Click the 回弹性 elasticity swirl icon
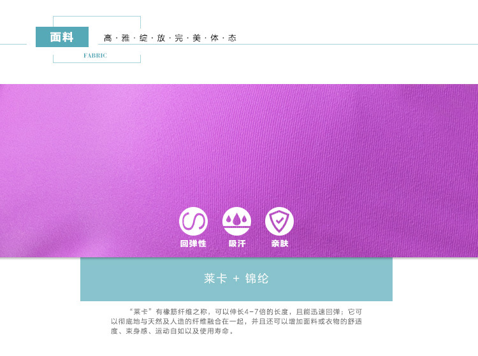The height and width of the screenshot is (356, 478). pyautogui.click(x=193, y=221)
